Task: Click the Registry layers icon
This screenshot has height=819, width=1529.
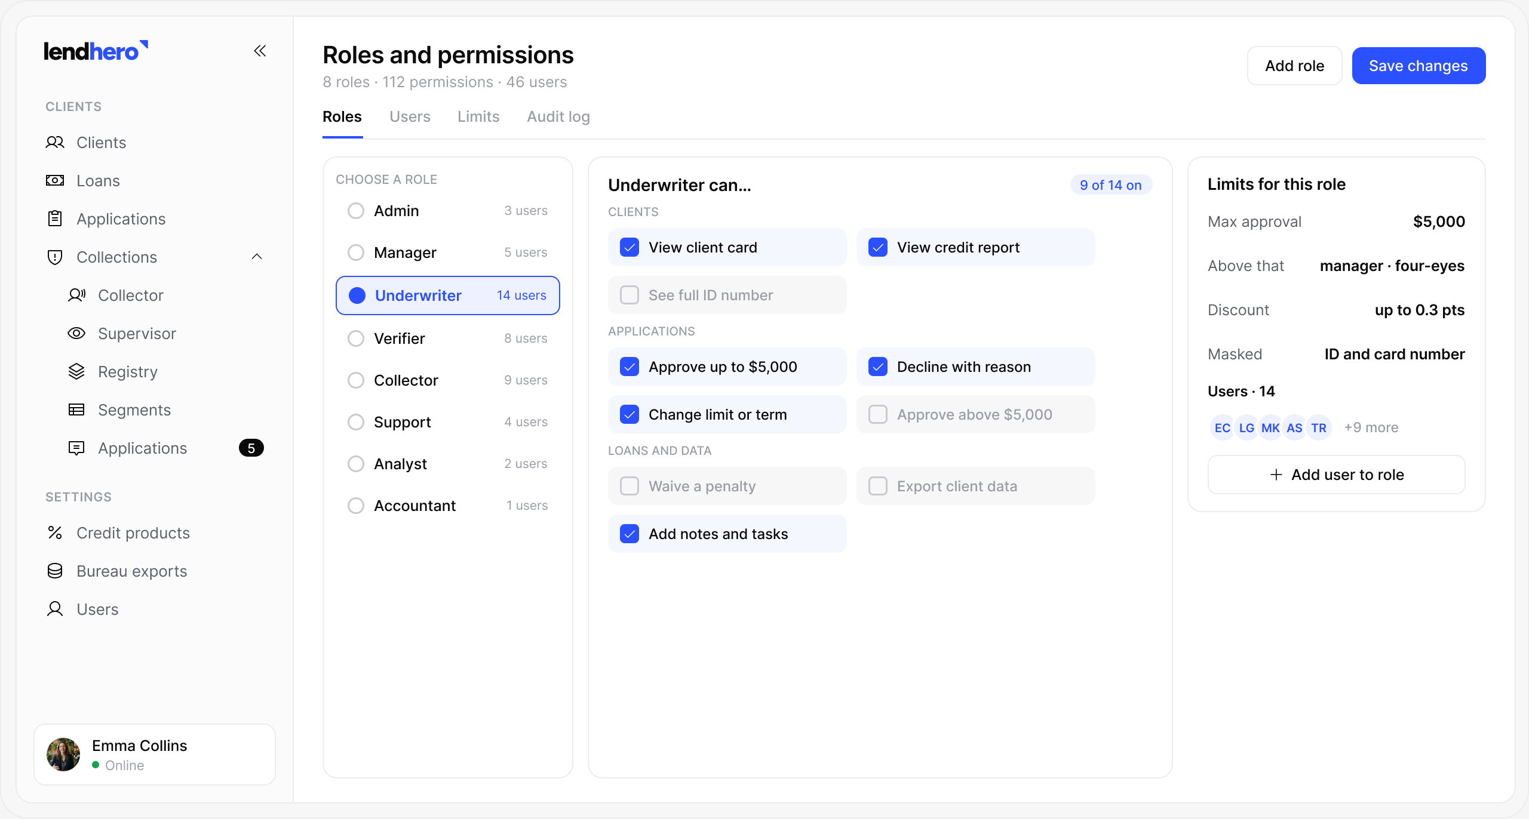Action: pos(76,371)
